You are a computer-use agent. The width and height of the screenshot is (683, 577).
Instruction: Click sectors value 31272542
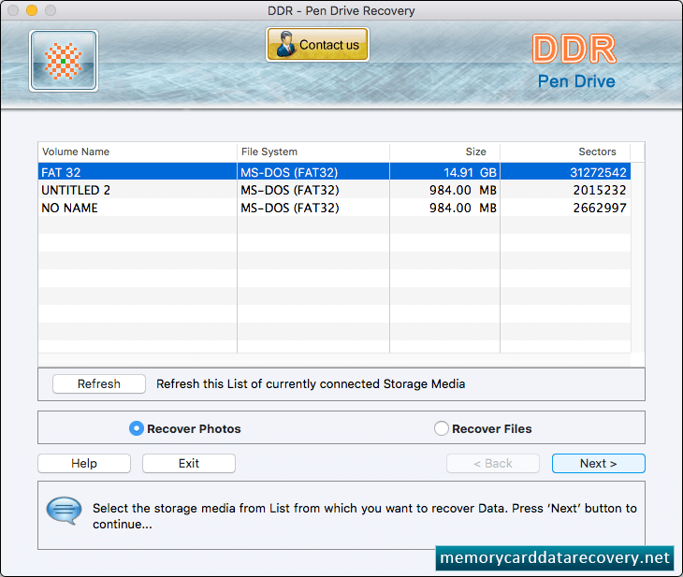(598, 172)
